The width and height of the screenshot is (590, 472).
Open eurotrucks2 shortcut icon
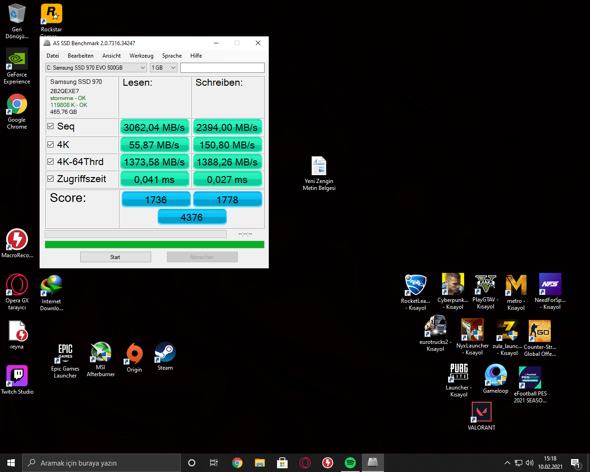tap(435, 334)
